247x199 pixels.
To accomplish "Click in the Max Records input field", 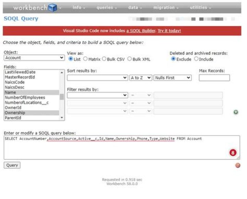I will coord(214,78).
